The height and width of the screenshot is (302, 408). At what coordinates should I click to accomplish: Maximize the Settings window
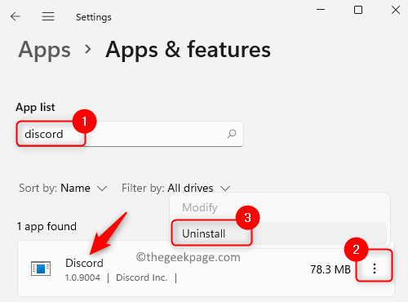pos(358,10)
